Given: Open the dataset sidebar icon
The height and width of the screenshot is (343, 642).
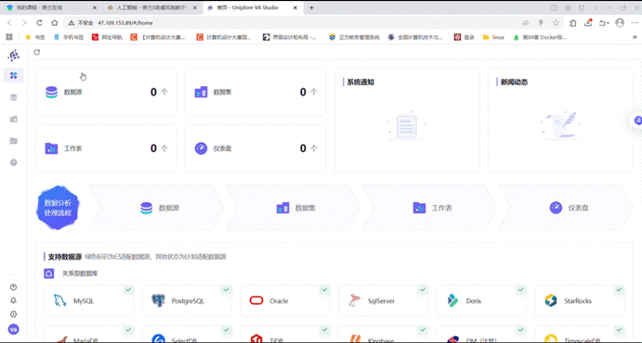Looking at the screenshot, I should tap(14, 119).
